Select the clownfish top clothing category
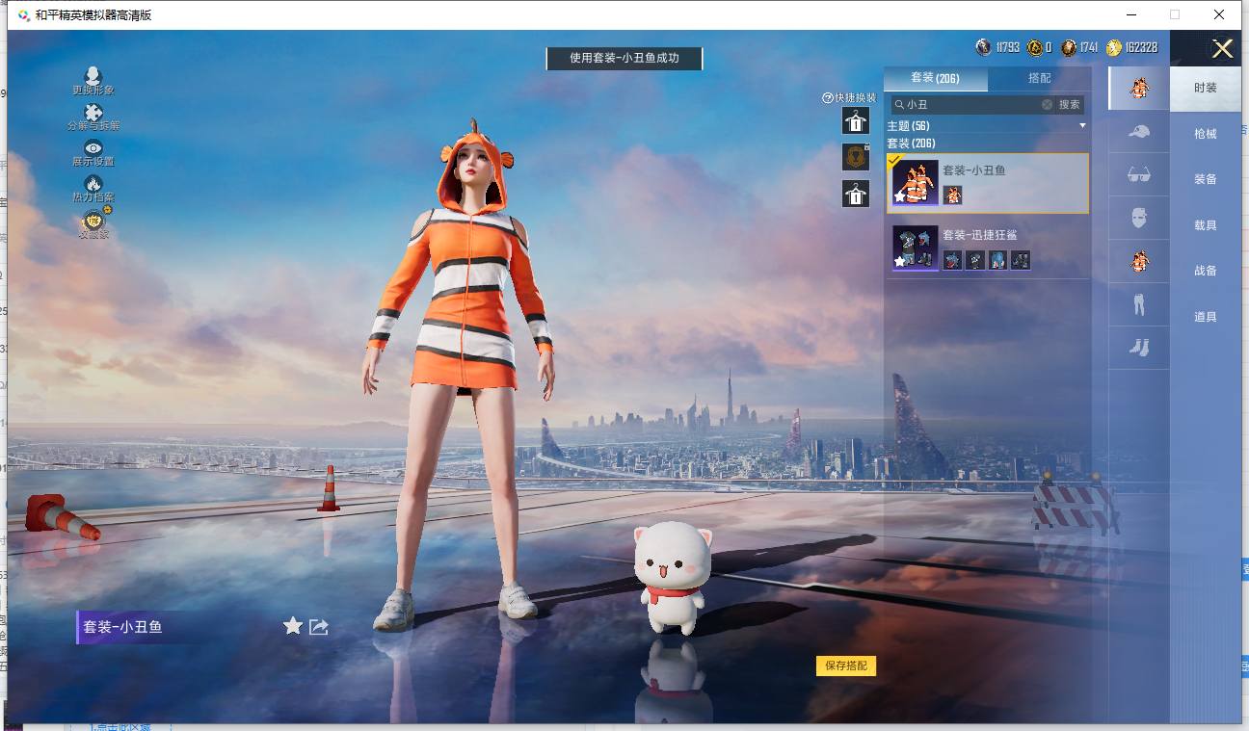 [x=1139, y=261]
